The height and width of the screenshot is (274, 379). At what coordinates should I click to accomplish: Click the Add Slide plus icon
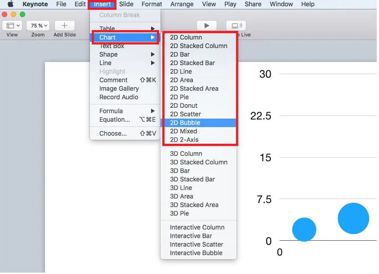pyautogui.click(x=64, y=26)
